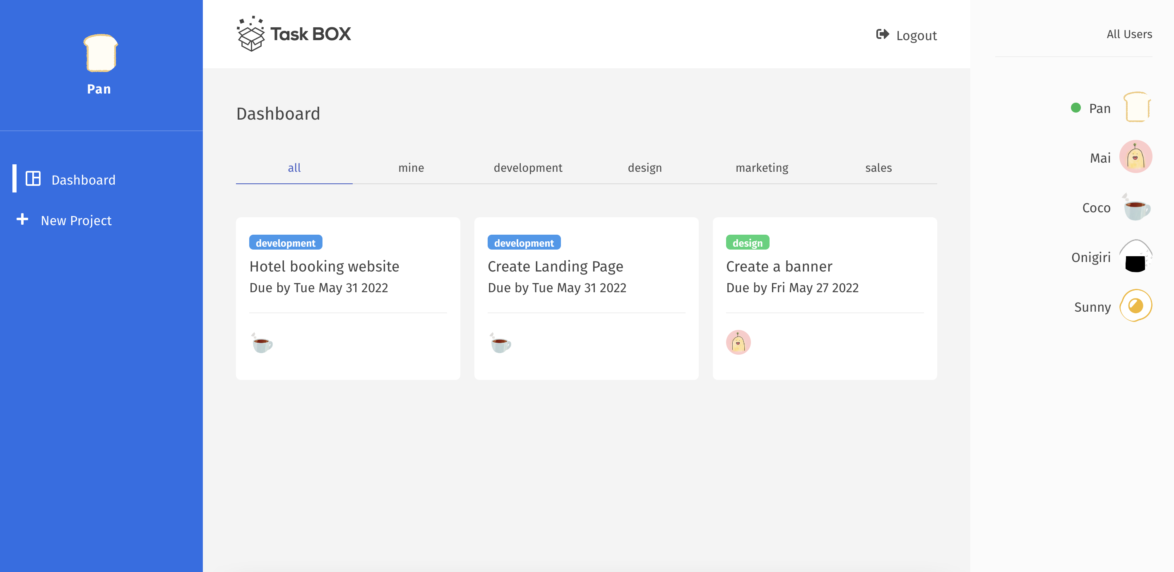
Task: Click the green online status dot next to Pan
Action: (1075, 108)
